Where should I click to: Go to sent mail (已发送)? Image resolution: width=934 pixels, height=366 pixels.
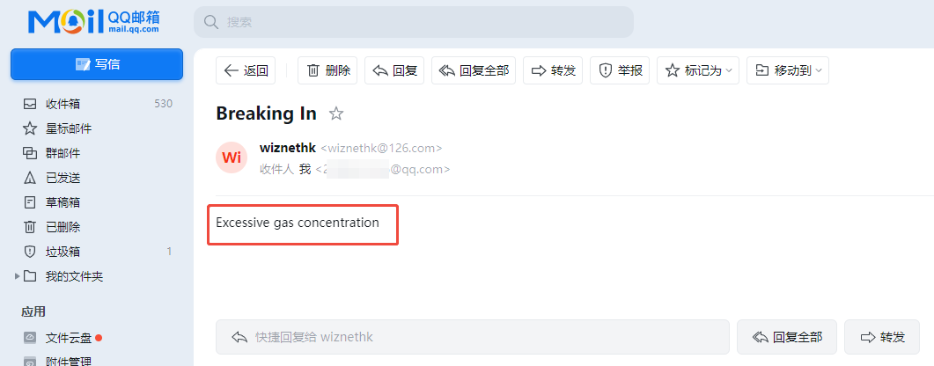(63, 178)
